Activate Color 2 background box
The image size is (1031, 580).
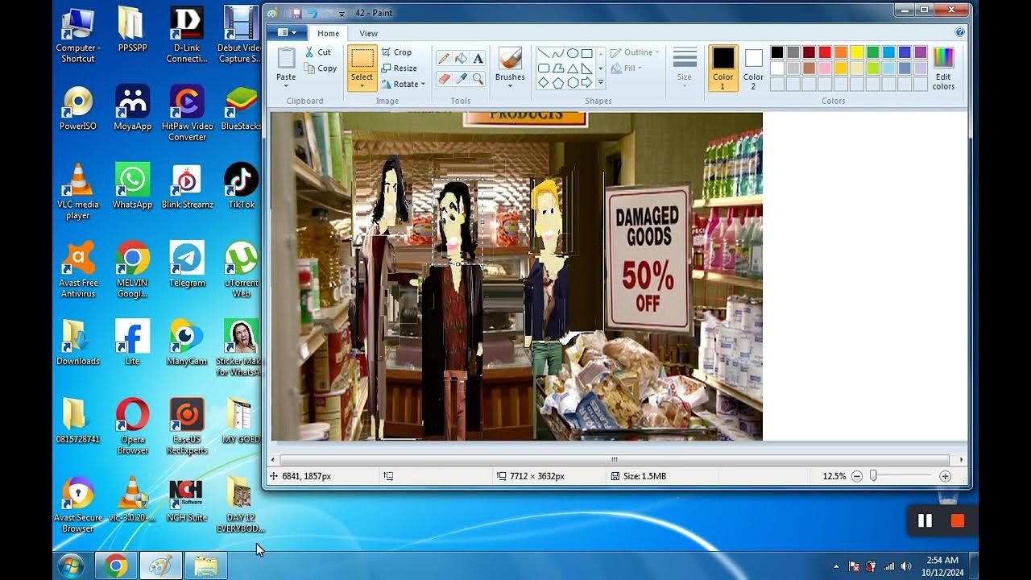pyautogui.click(x=753, y=68)
